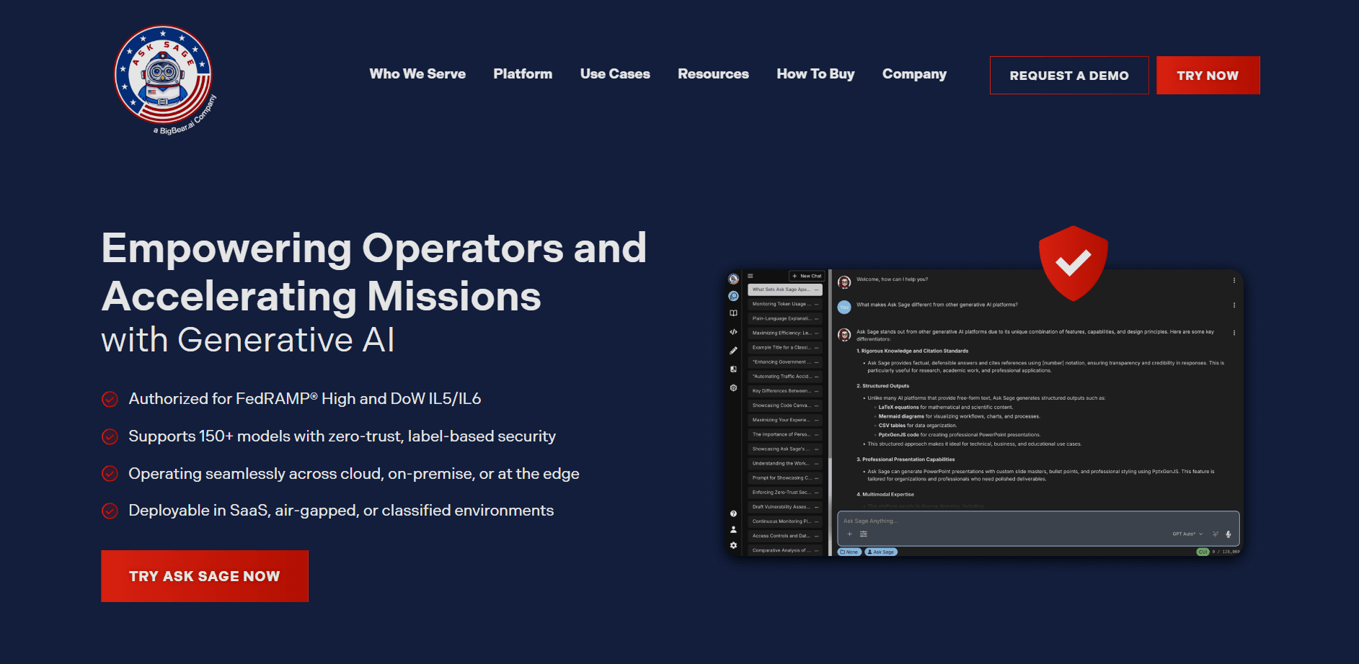Select the Key Differences Between chat
Screen dimensions: 1359x664
point(785,391)
